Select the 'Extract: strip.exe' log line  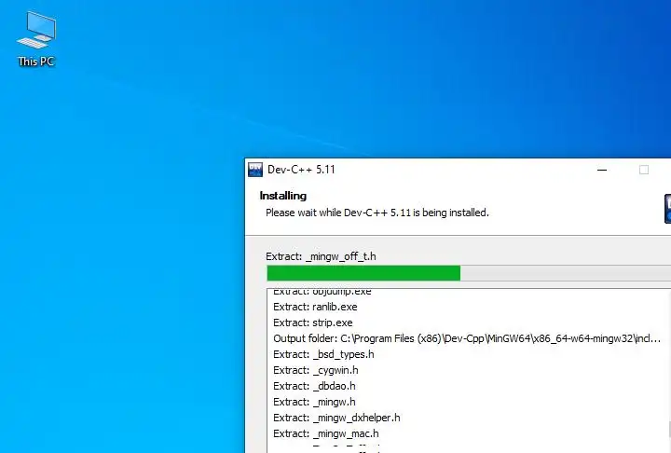pos(313,323)
